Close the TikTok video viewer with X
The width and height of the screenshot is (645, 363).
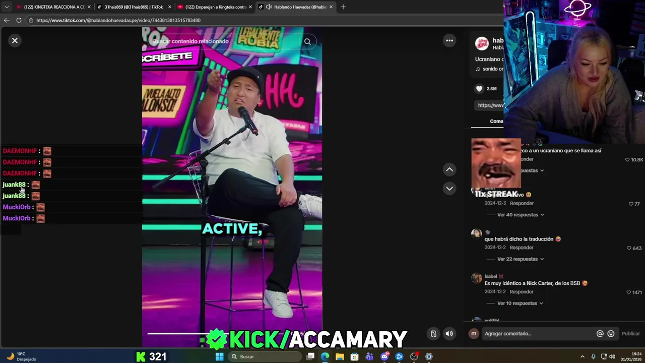15,40
